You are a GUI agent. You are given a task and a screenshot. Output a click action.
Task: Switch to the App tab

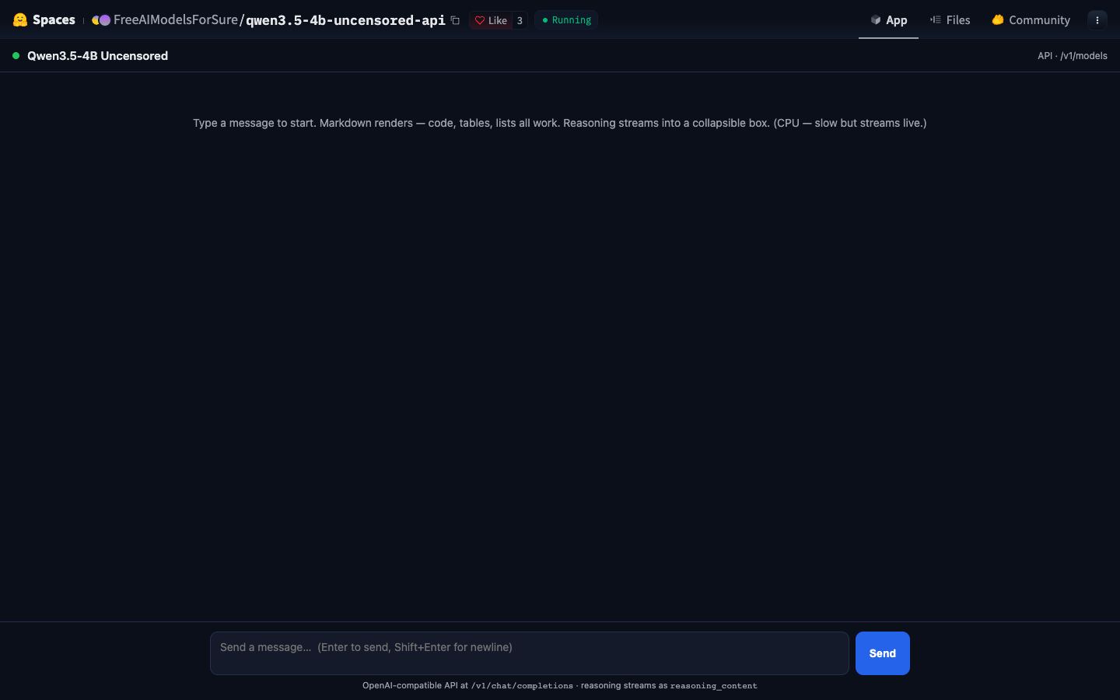coord(888,20)
